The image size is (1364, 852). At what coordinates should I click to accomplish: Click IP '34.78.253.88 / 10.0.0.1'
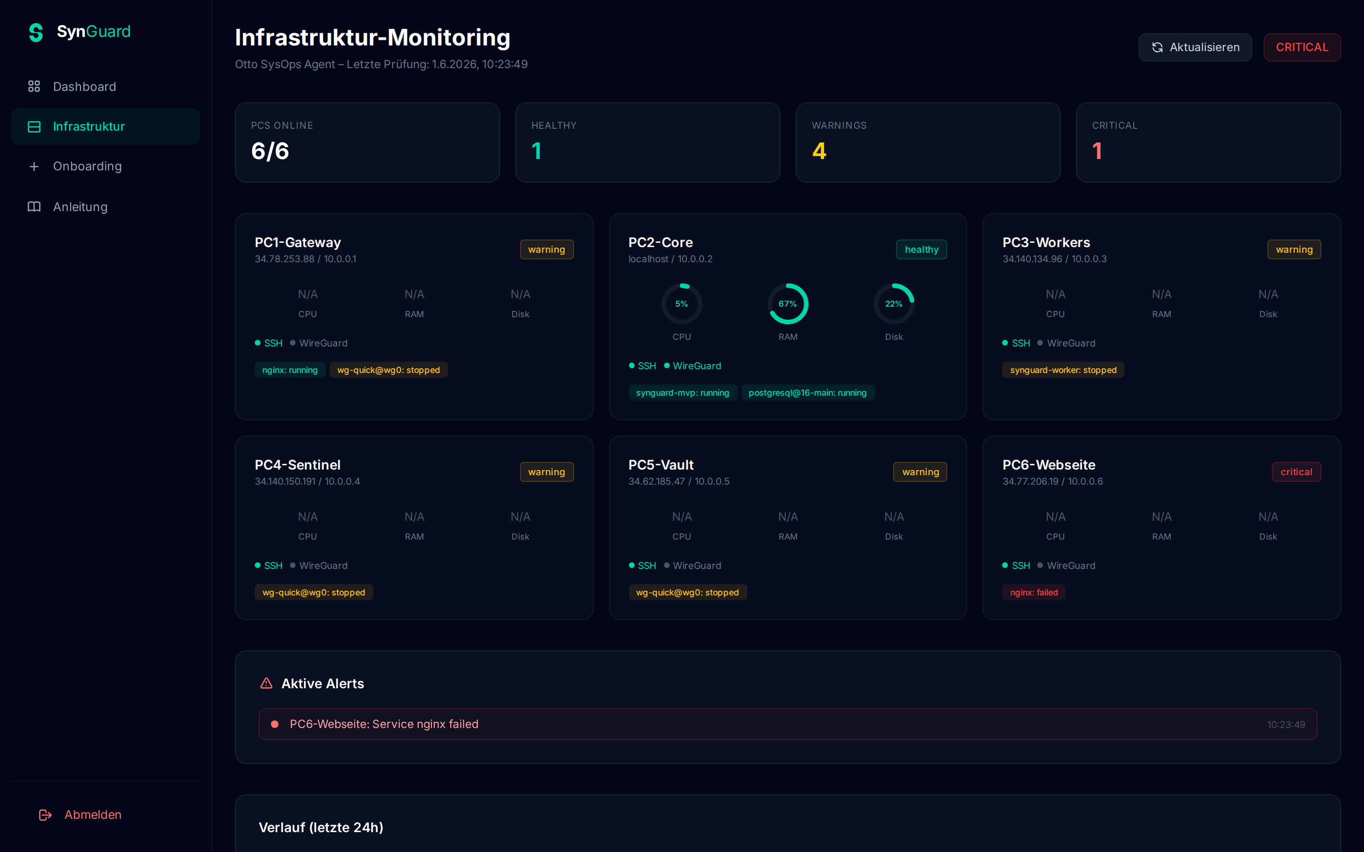305,259
